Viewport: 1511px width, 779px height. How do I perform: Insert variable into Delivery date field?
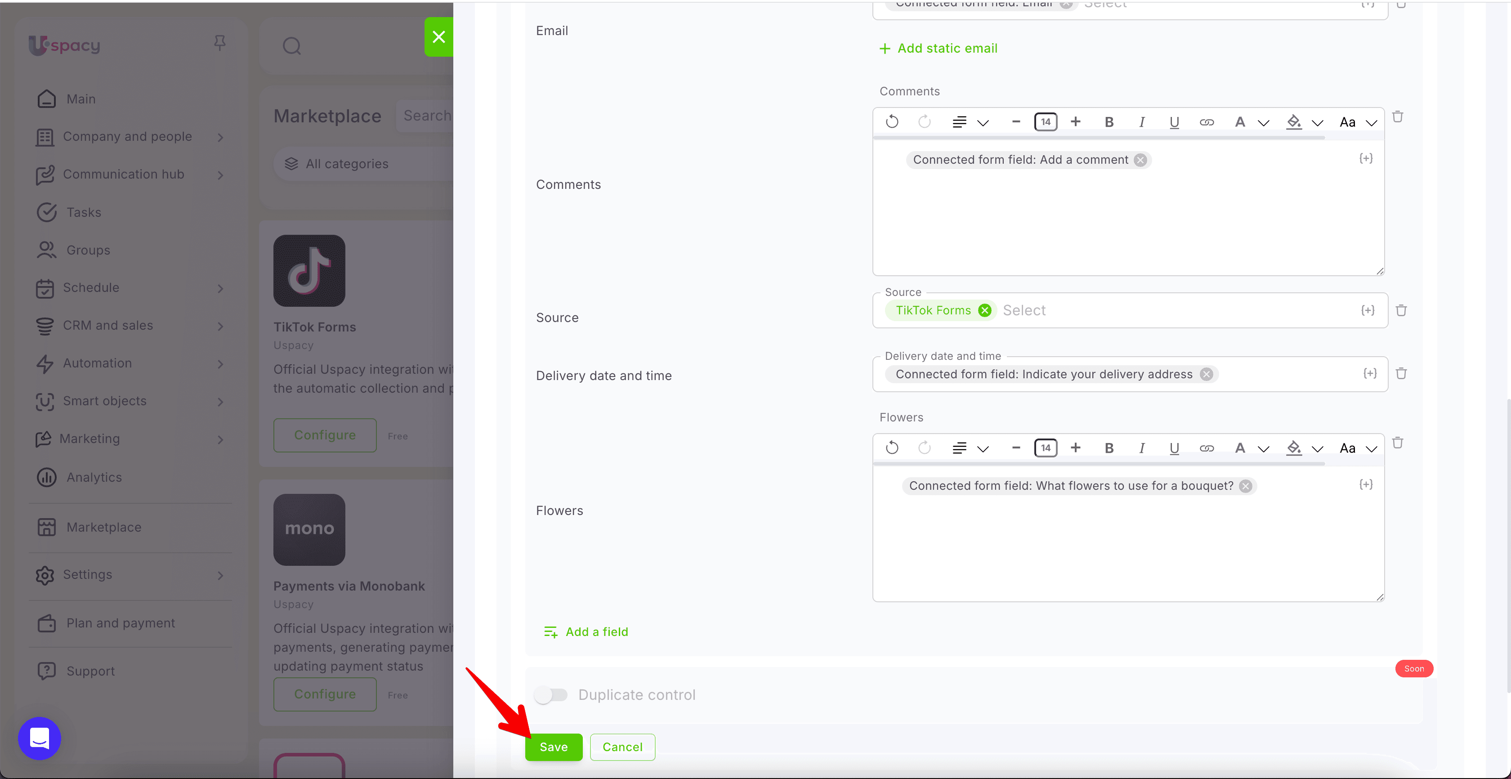(1370, 373)
